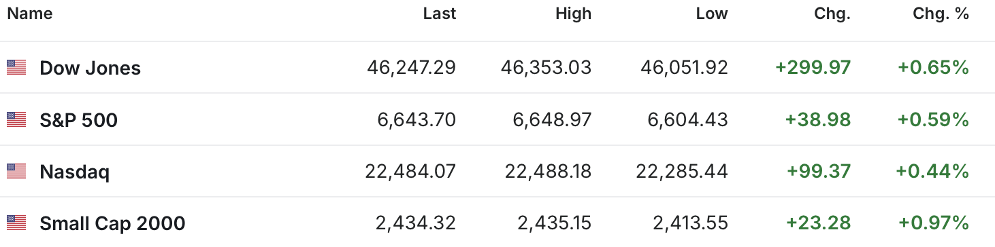Sort table by the High column header
Screen dimensions: 995x247
click(573, 14)
